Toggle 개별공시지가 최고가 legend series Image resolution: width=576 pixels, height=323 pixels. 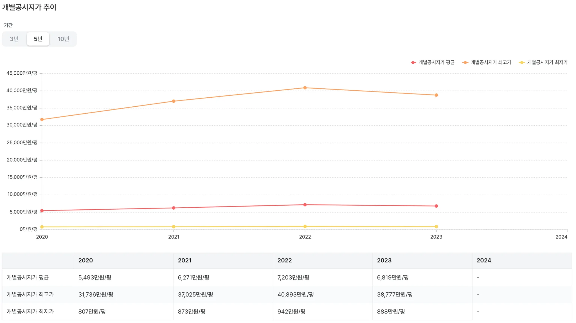coord(491,62)
